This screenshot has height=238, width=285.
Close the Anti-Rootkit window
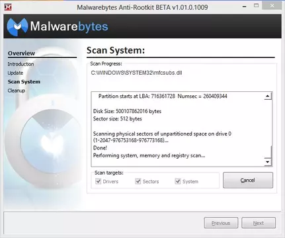click(x=272, y=6)
